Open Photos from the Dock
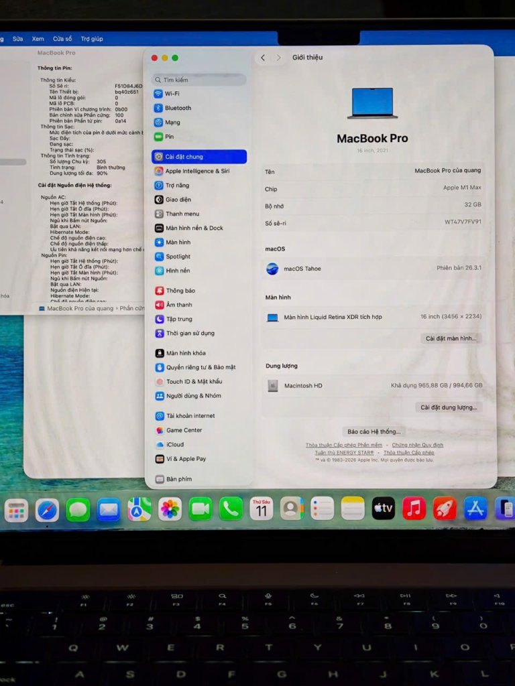This screenshot has height=686, width=515. click(x=170, y=509)
